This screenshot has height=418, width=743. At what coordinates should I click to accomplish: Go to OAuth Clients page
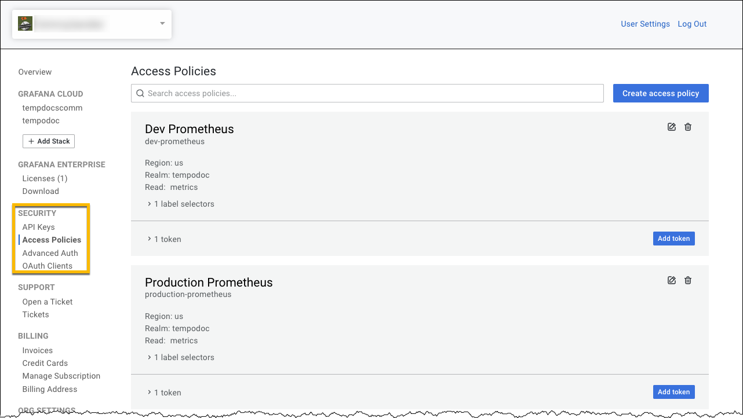(x=48, y=266)
